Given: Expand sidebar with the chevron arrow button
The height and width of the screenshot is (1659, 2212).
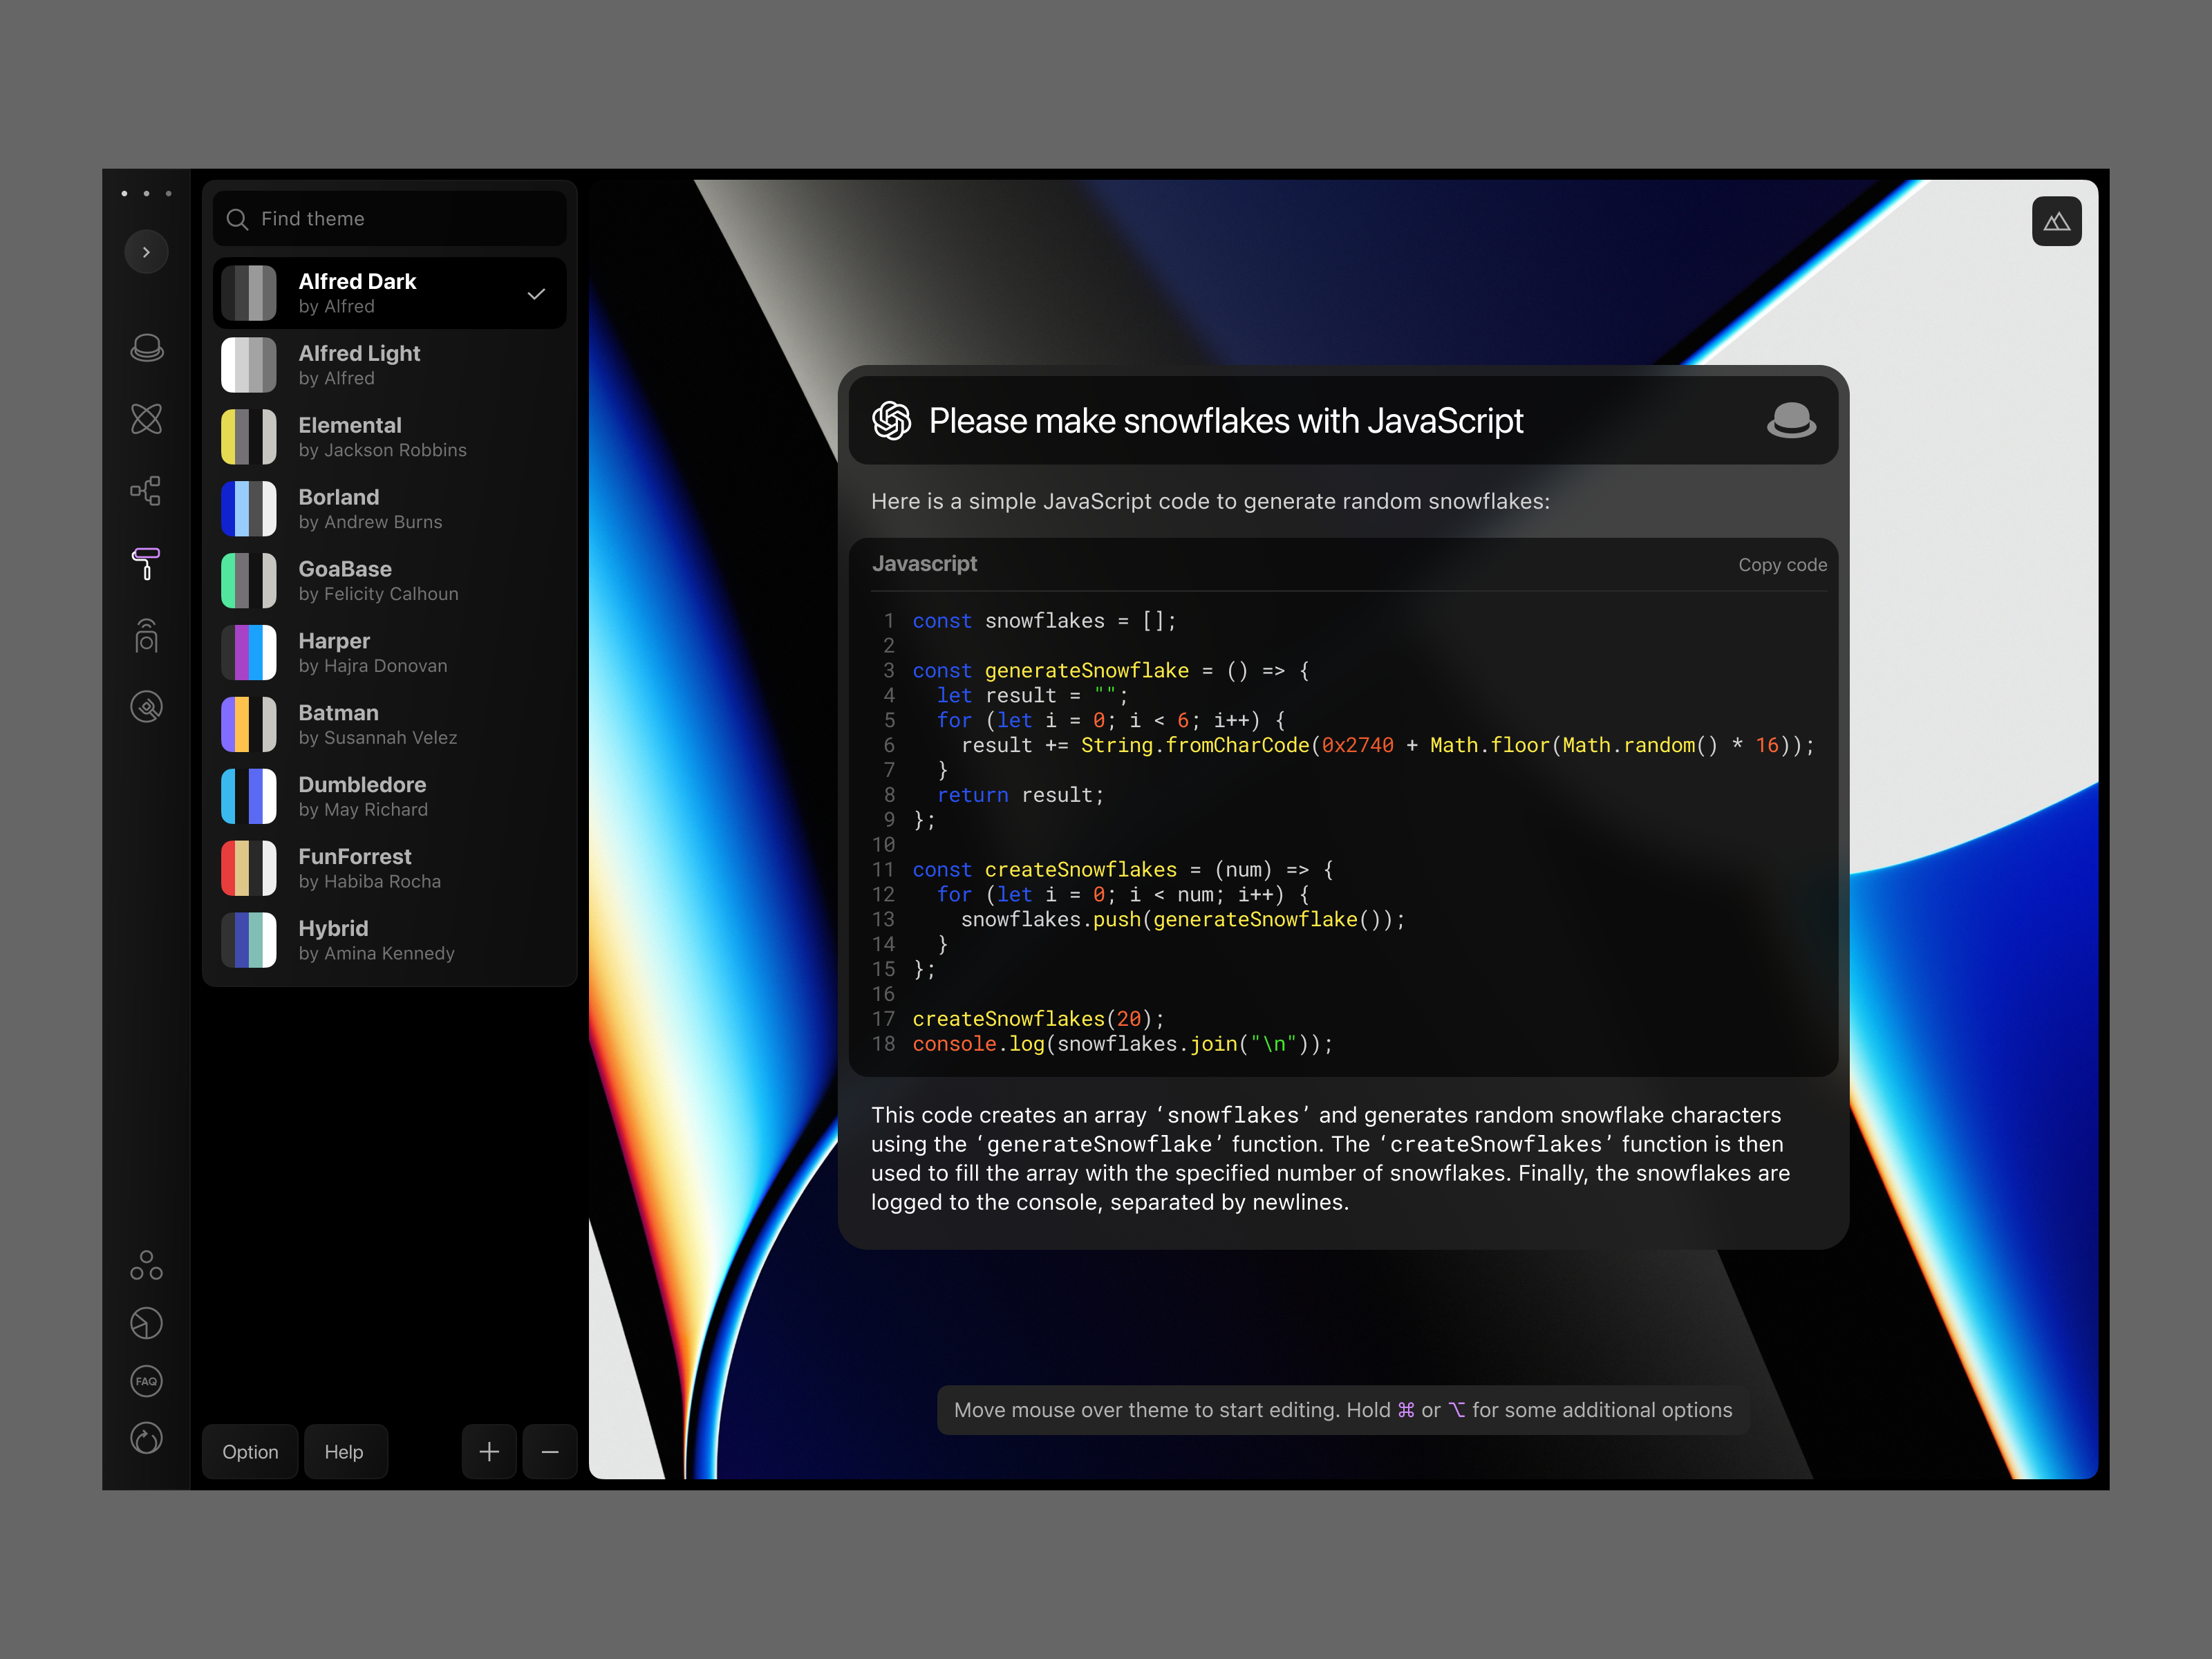Looking at the screenshot, I should 147,252.
